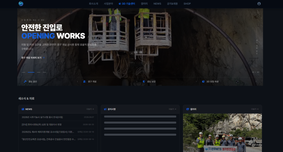This screenshot has height=152, width=283.
Task: Go to the SHOP menu item
Action: tap(187, 4)
